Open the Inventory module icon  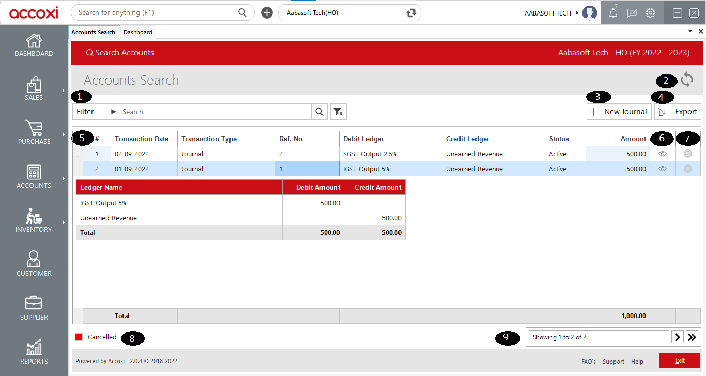click(34, 216)
